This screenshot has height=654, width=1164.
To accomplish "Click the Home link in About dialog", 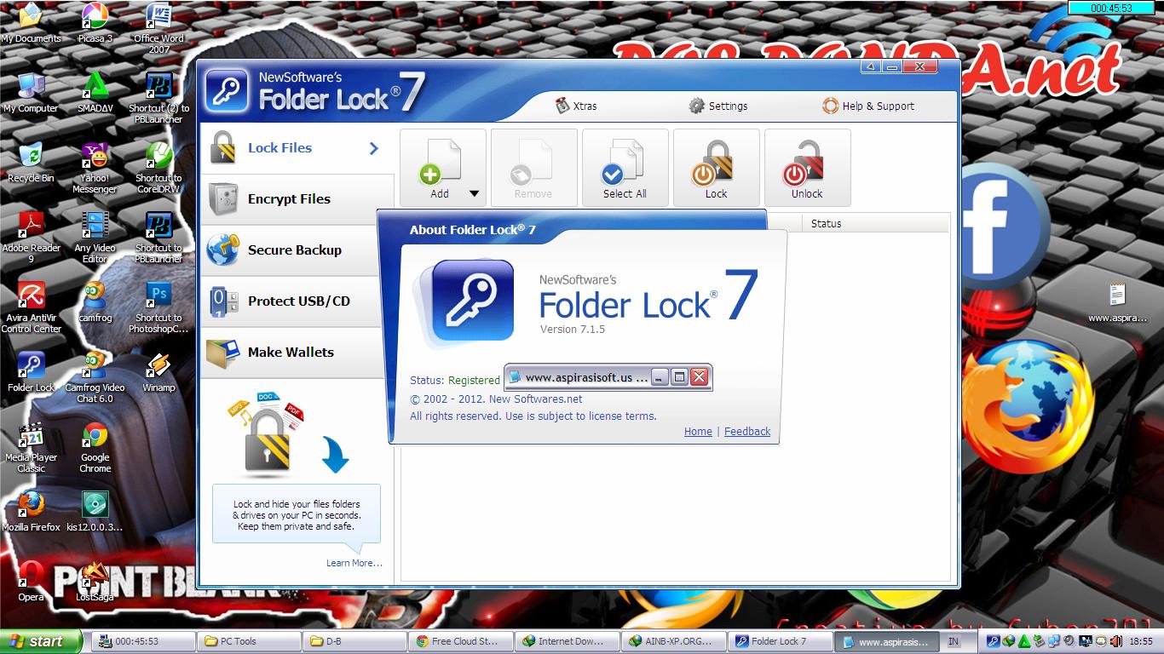I will coord(698,432).
